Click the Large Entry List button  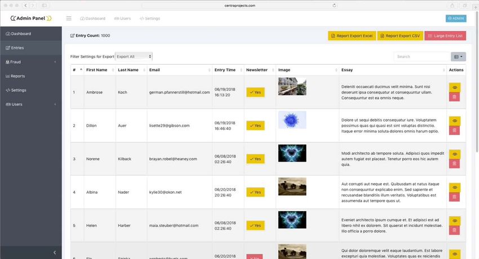[x=445, y=36]
